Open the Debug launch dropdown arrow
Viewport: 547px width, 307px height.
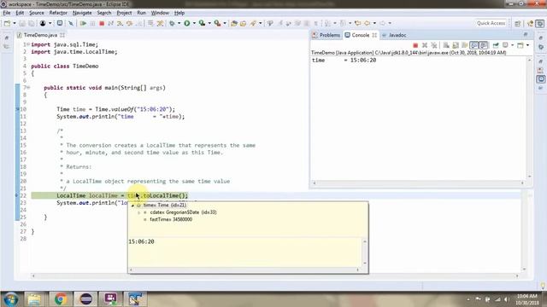(179, 23)
